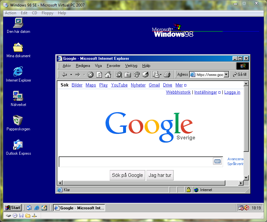Click the Refresh page icon in IE toolbar
This screenshot has height=222, width=267.
(x=99, y=75)
